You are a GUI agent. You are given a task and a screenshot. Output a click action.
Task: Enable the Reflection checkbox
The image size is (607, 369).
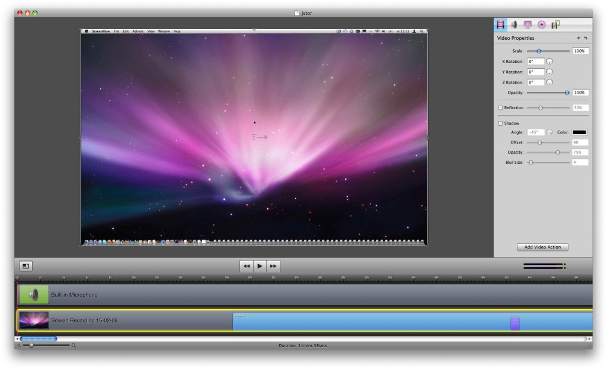click(x=500, y=107)
